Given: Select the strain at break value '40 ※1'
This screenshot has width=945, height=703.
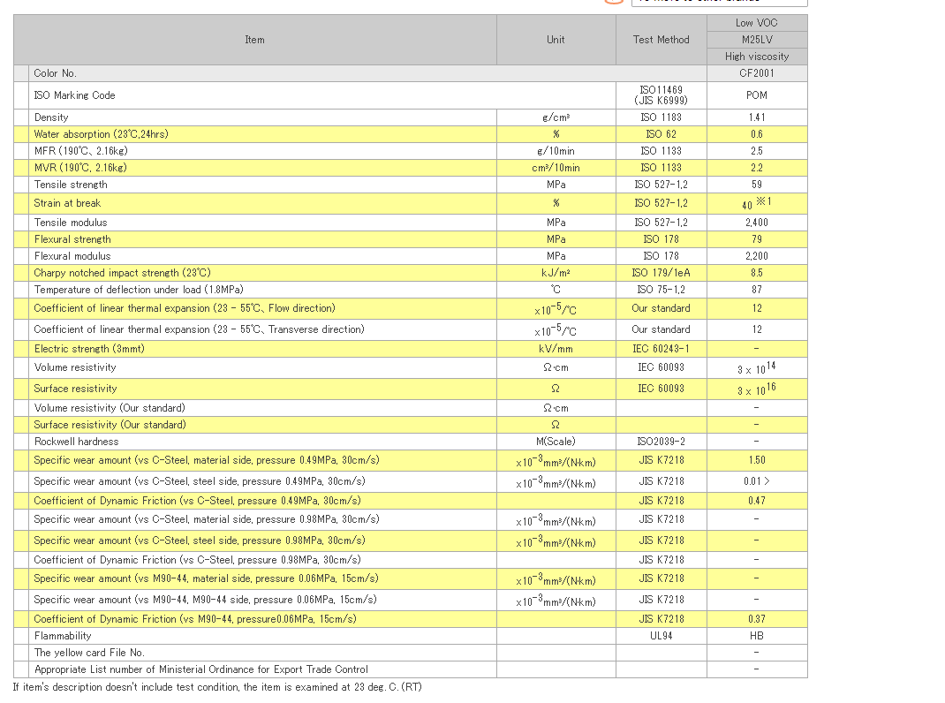Looking at the screenshot, I should [x=757, y=203].
